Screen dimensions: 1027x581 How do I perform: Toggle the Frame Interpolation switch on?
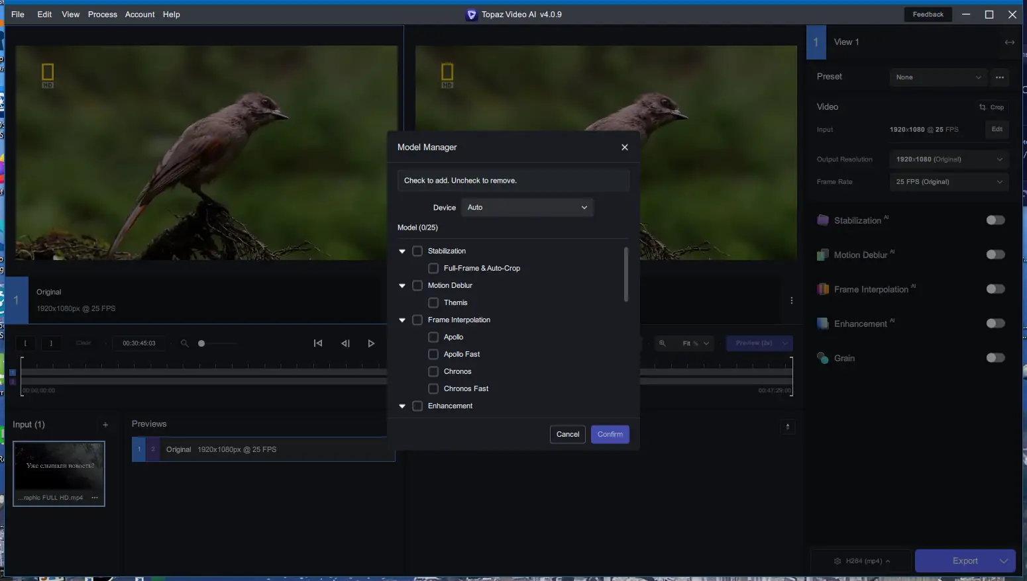[x=995, y=289]
